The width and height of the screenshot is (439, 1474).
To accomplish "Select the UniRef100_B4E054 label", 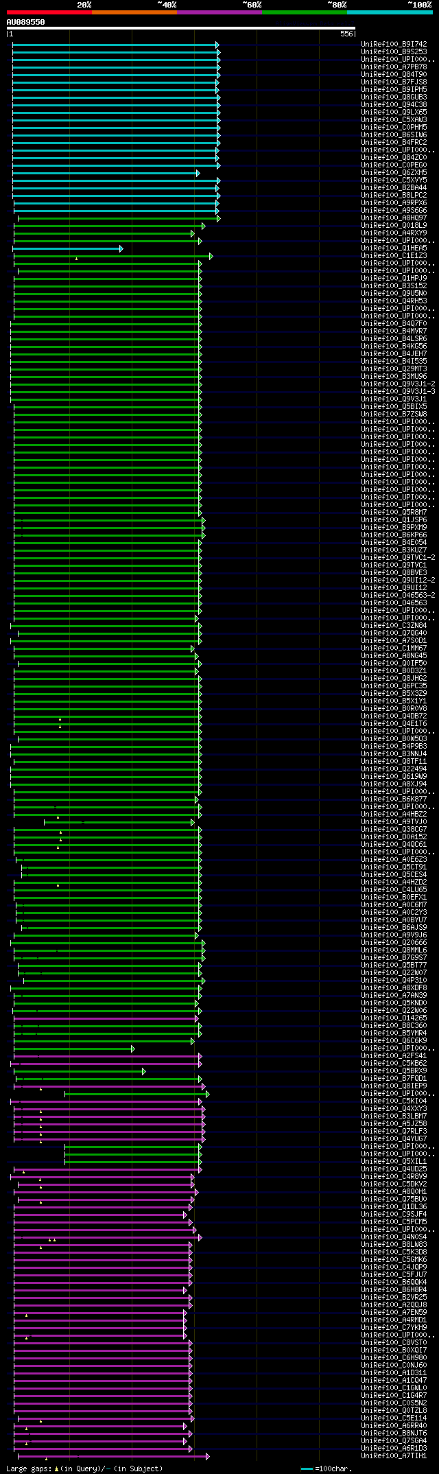I will [394, 542].
